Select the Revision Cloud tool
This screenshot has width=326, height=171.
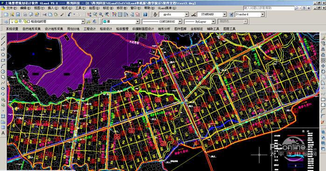point(3,77)
